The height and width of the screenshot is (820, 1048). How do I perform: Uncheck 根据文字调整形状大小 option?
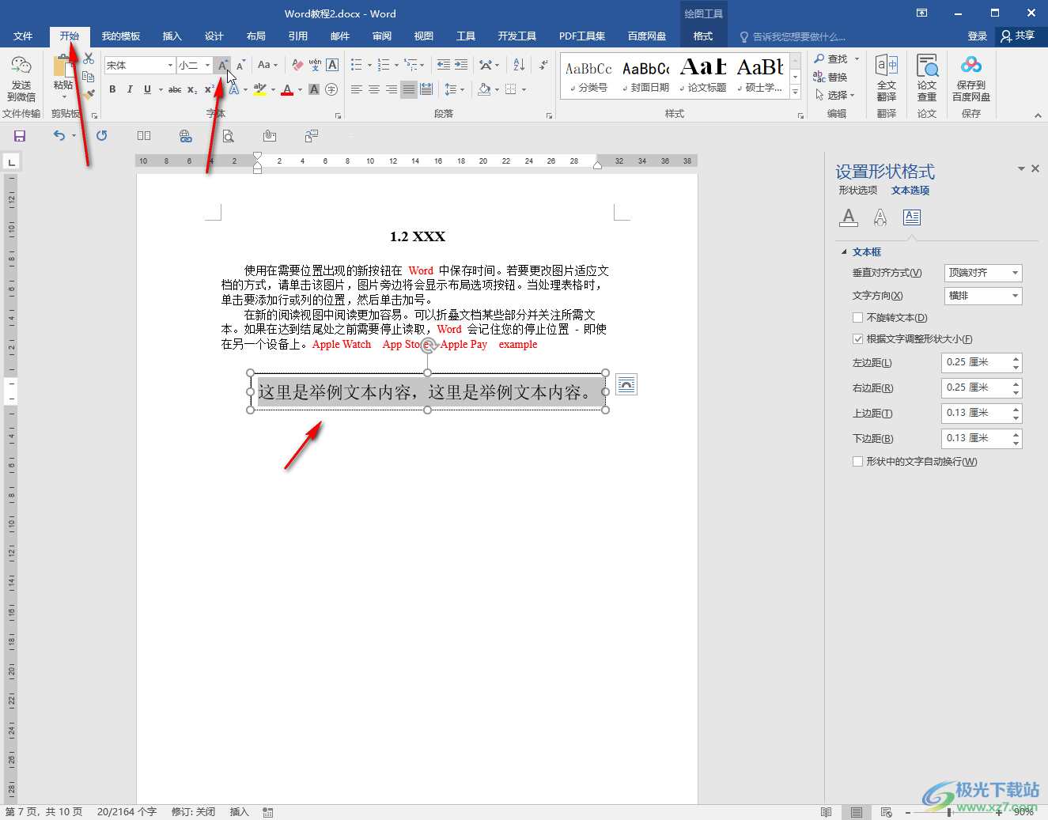pyautogui.click(x=858, y=339)
